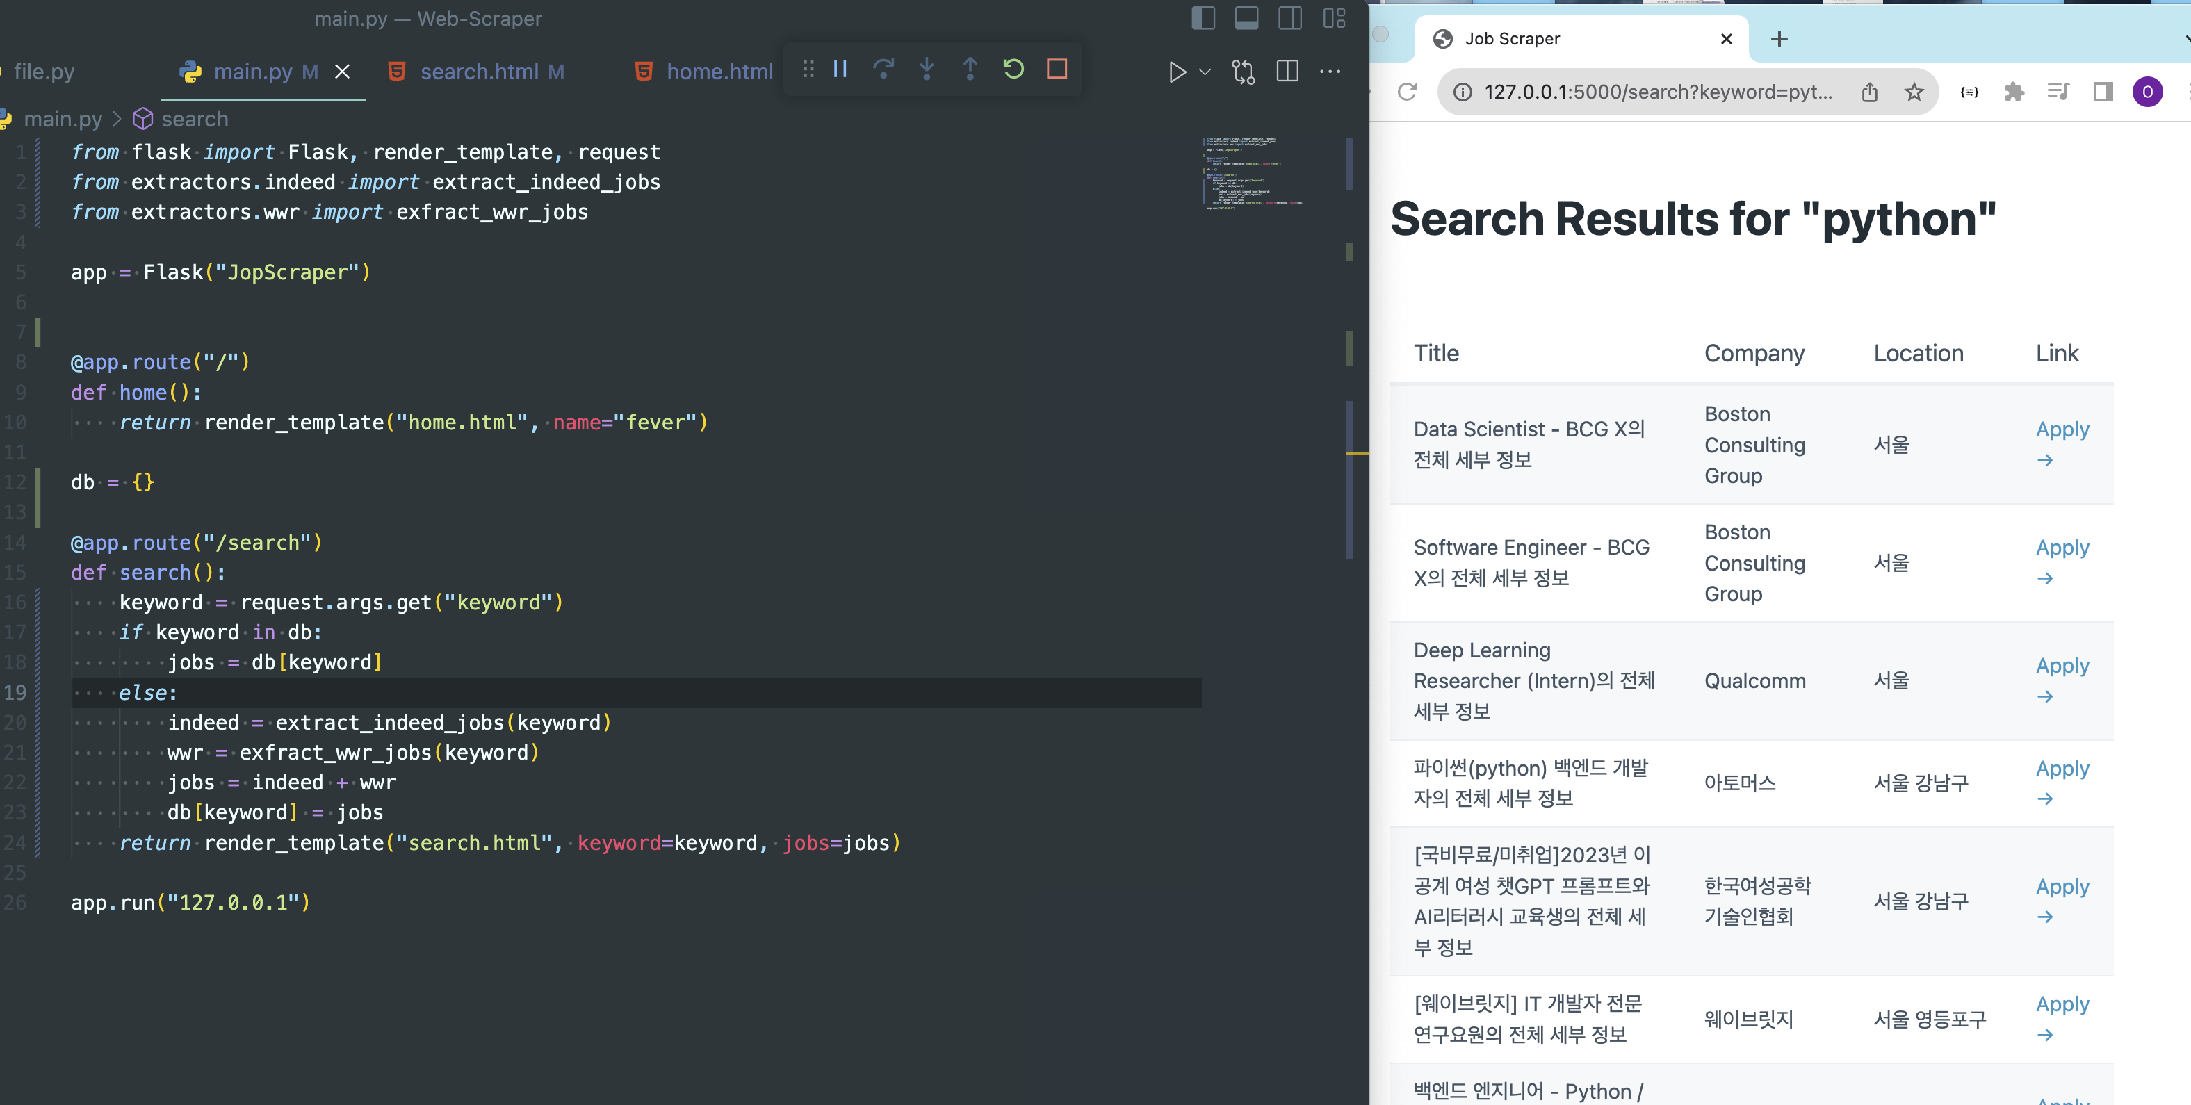2191x1105 pixels.
Task: Toggle the bottom panel visibility
Action: 1246,18
